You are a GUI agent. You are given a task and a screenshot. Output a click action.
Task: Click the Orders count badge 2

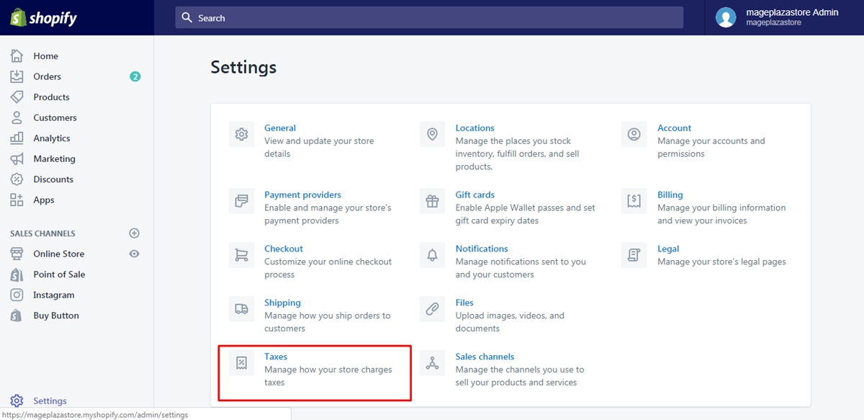point(135,76)
